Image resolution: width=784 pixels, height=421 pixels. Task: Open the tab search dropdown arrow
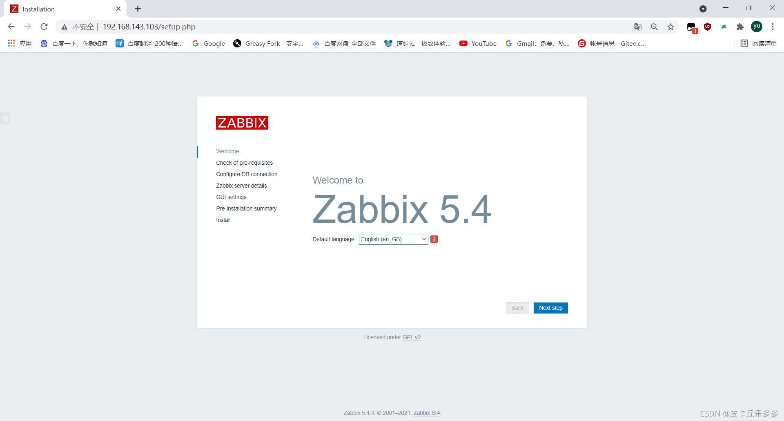703,9
